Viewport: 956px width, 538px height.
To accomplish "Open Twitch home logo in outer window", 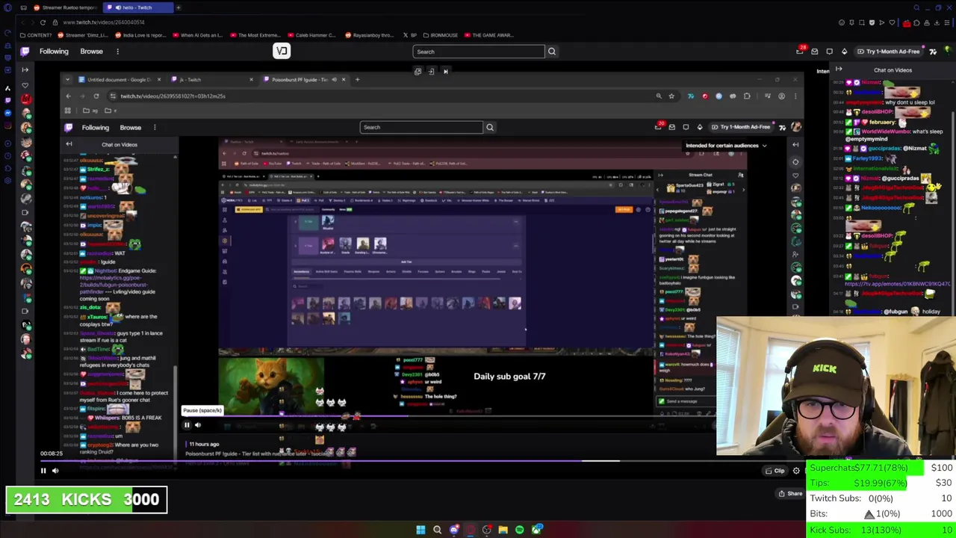I will pos(25,52).
